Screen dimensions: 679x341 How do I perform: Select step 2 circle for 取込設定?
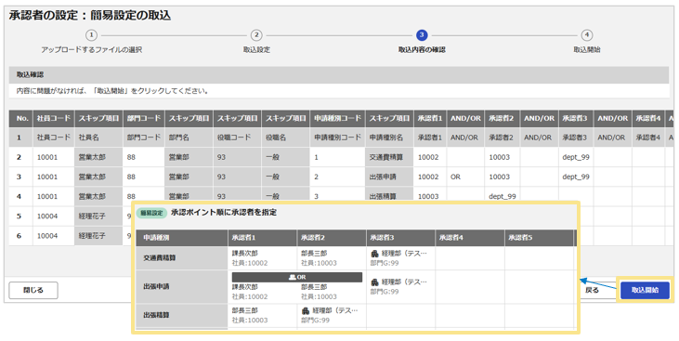coord(256,35)
